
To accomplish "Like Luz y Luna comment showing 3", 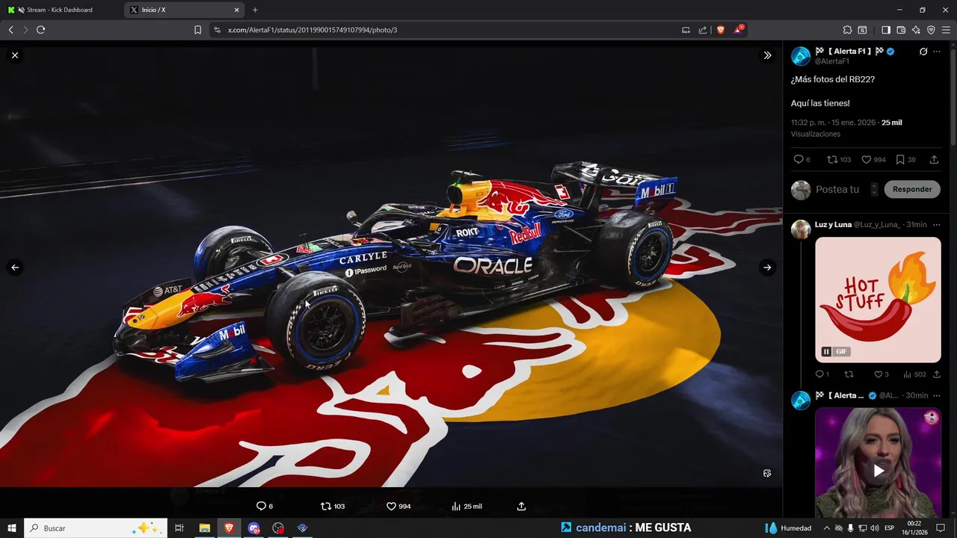I will coord(878,374).
